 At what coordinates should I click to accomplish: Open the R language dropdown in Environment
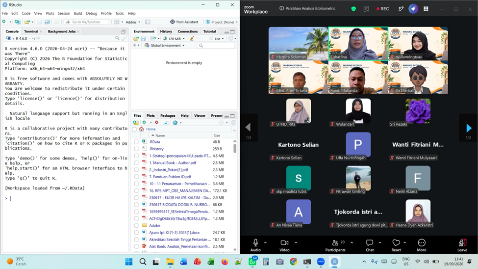136,45
